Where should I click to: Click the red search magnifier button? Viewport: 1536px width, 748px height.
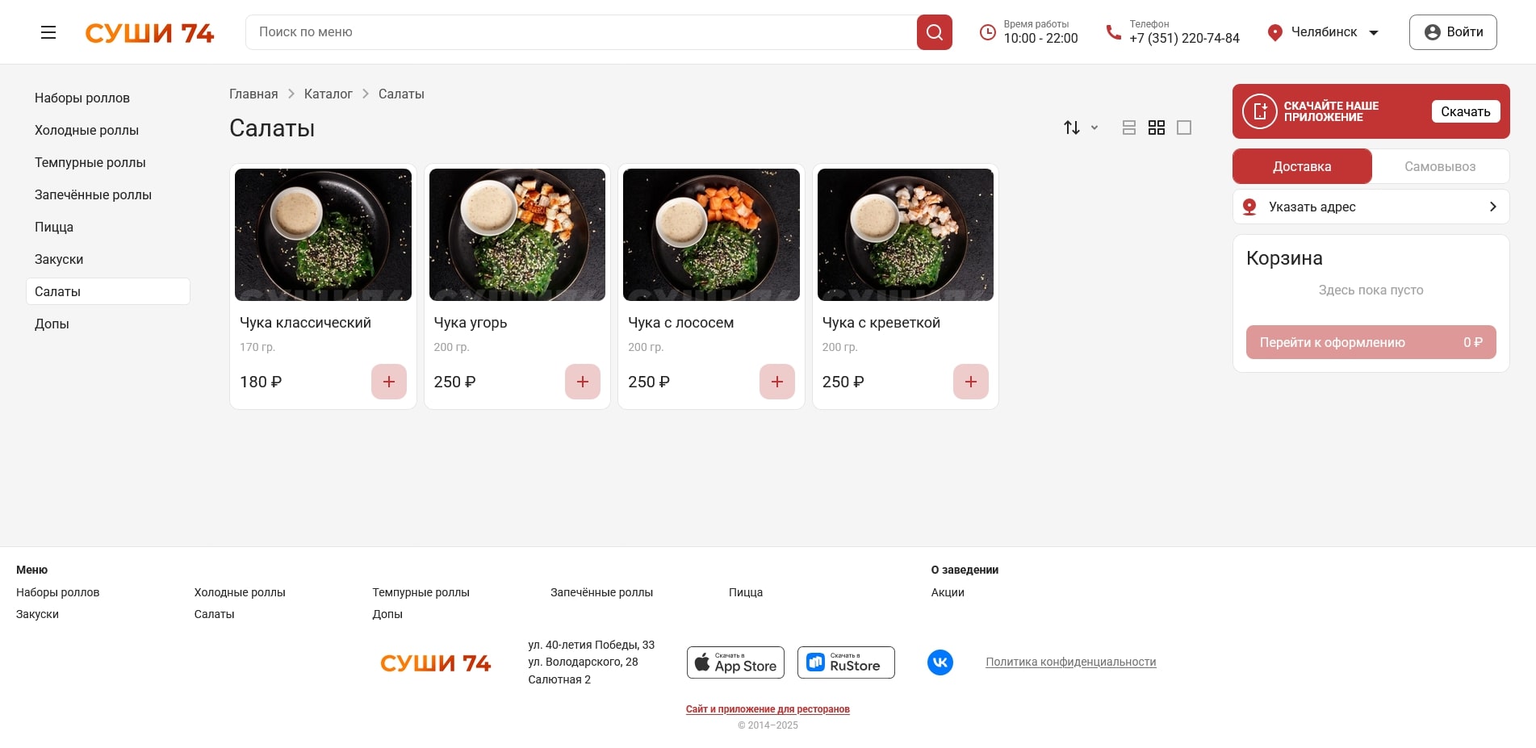934,32
